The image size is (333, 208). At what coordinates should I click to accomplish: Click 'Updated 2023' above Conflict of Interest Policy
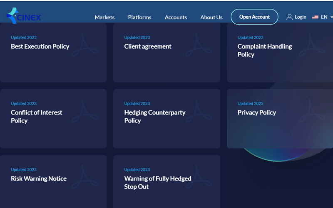[24, 103]
